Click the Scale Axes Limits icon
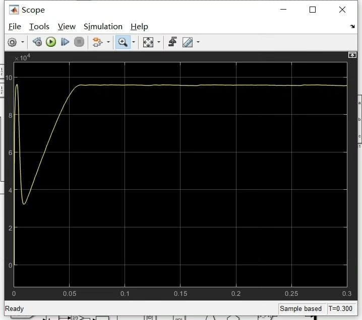The height and width of the screenshot is (320, 362). [x=148, y=42]
